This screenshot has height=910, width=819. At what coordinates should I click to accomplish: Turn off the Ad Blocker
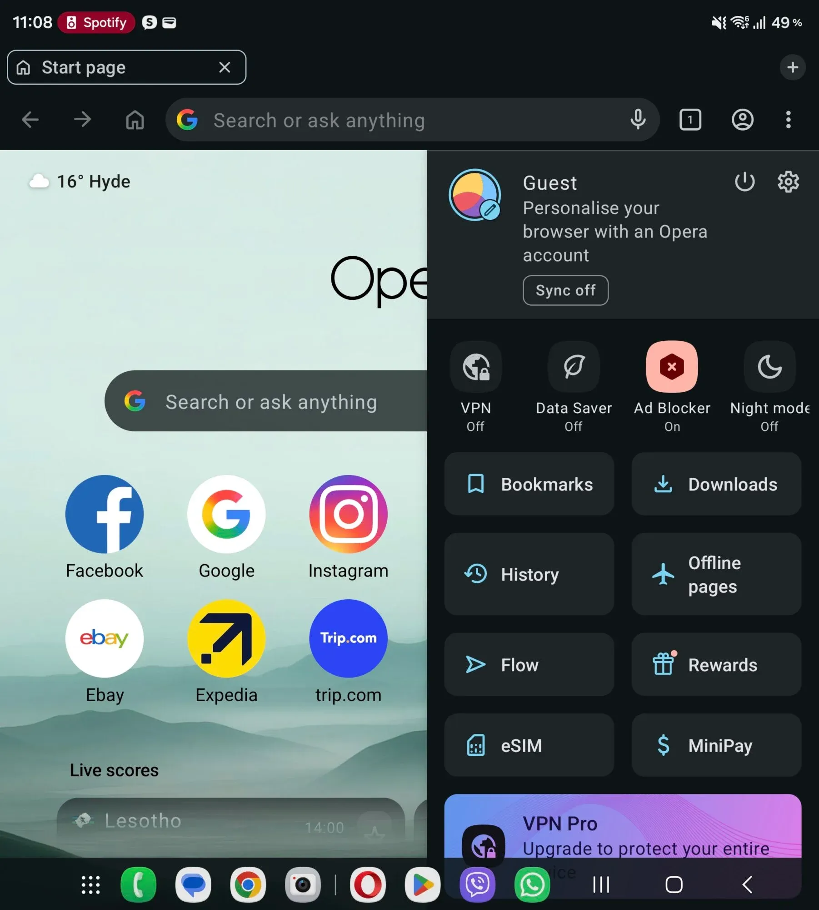click(672, 367)
